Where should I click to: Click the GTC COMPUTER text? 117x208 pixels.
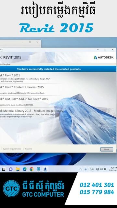(x=43, y=194)
